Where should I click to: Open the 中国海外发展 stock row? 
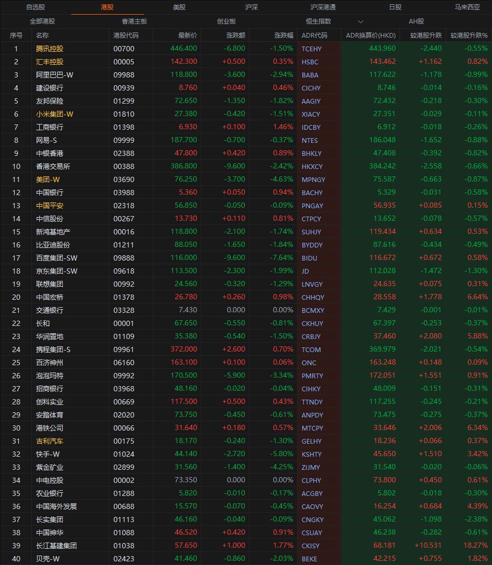246,506
